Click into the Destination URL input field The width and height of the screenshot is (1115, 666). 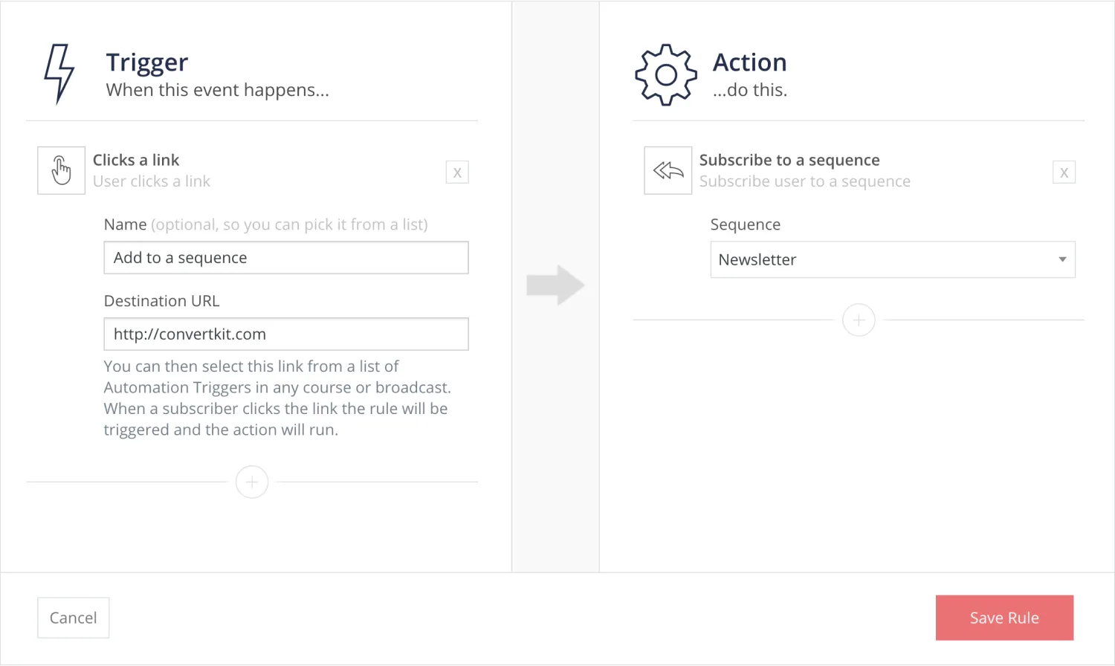point(286,334)
